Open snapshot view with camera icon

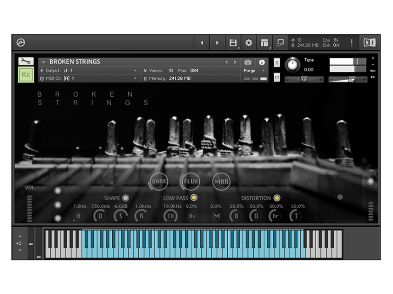[248, 62]
